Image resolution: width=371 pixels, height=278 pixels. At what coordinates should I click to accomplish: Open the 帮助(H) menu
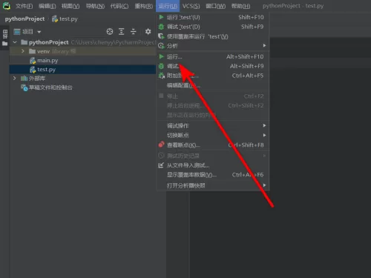tap(240, 6)
